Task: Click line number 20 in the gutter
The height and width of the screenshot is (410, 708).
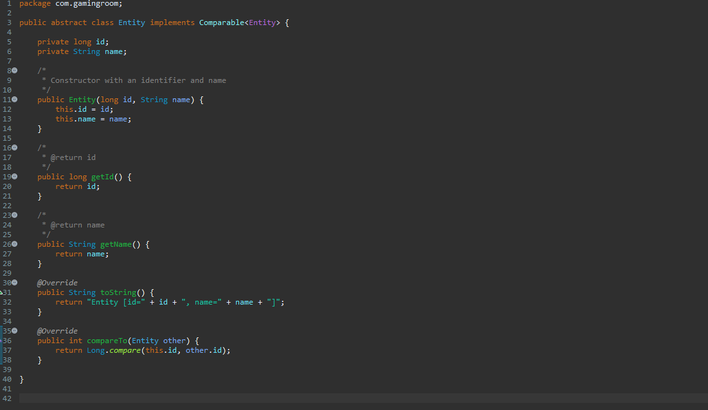Action: (7, 186)
